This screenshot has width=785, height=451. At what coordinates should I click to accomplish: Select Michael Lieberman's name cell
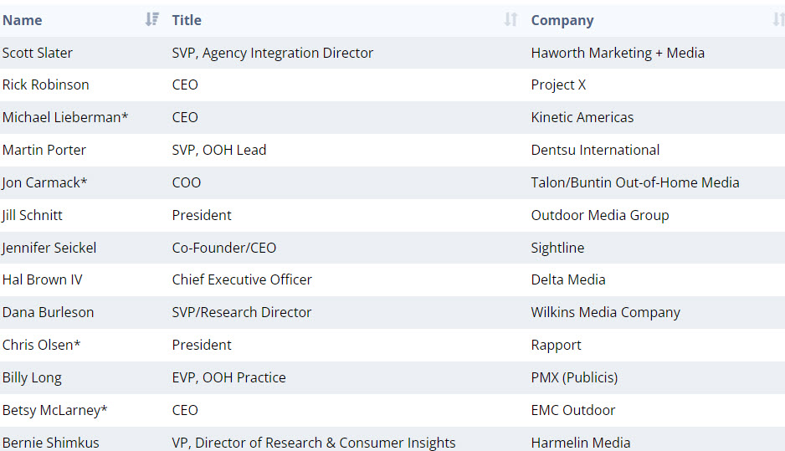[65, 117]
